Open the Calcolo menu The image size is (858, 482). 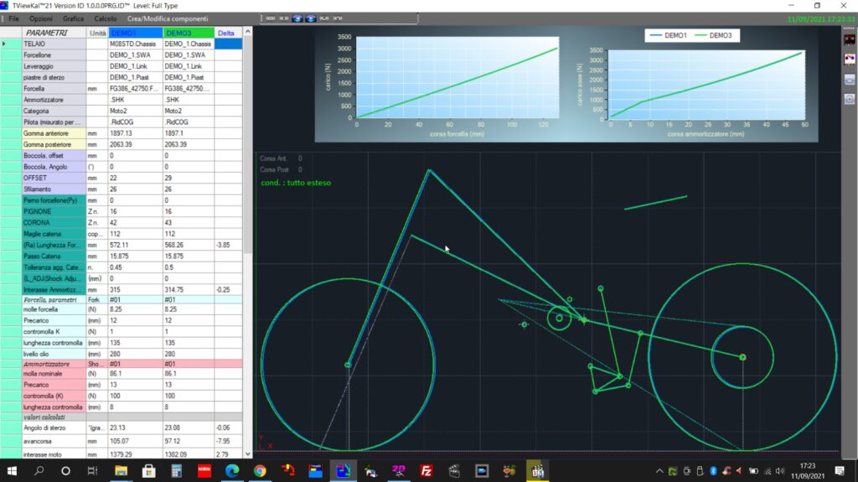tap(106, 18)
